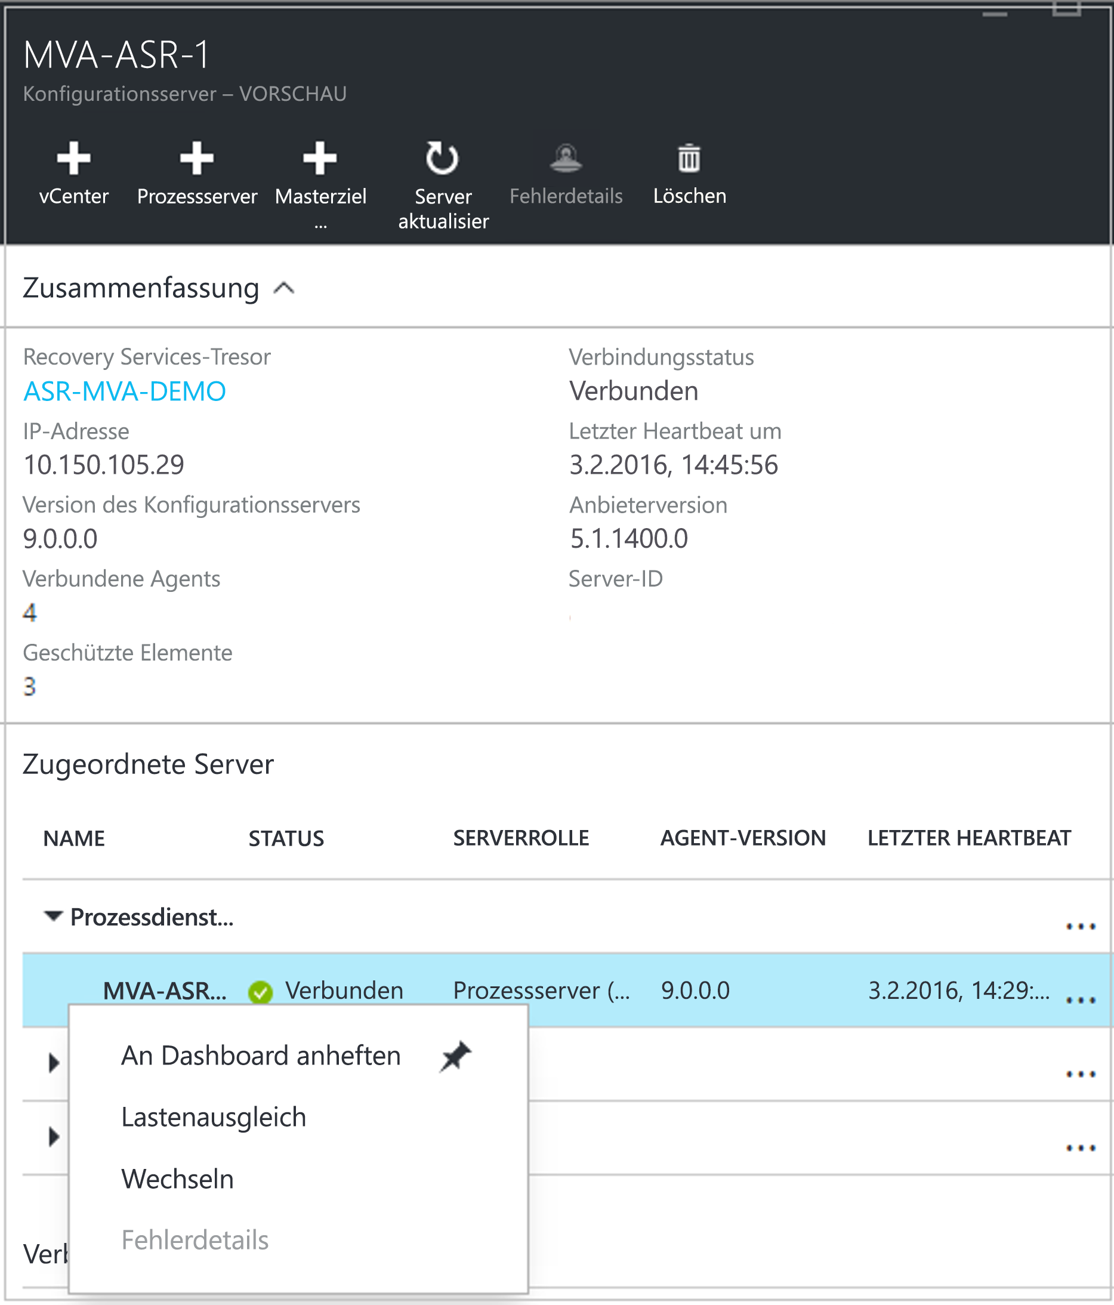Viewport: 1114px width, 1305px height.
Task: Open ellipsis menu on highlighted MVA-ASR row
Action: [x=1081, y=999]
